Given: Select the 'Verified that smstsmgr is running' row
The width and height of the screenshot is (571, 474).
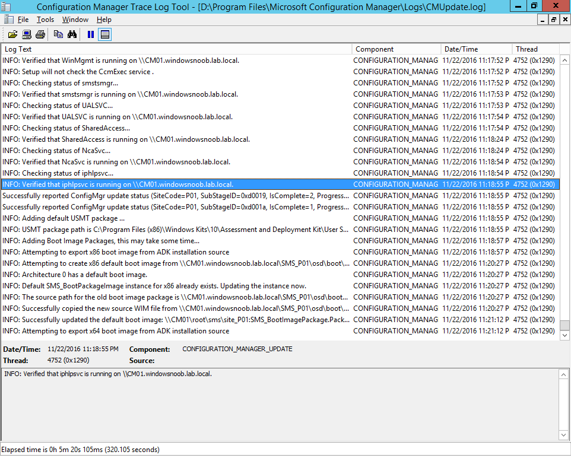Looking at the screenshot, I should [x=280, y=94].
